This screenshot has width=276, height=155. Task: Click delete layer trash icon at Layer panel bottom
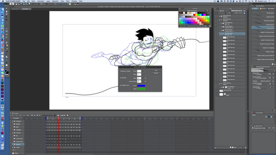click(246, 147)
